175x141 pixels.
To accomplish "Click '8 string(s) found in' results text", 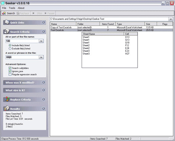I will [14, 124].
